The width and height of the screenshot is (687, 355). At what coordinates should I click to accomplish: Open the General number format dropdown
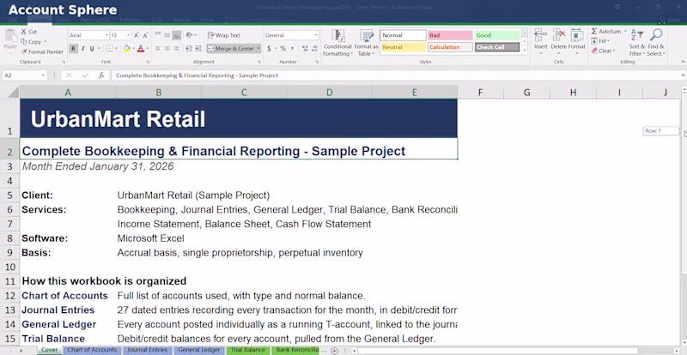click(316, 35)
